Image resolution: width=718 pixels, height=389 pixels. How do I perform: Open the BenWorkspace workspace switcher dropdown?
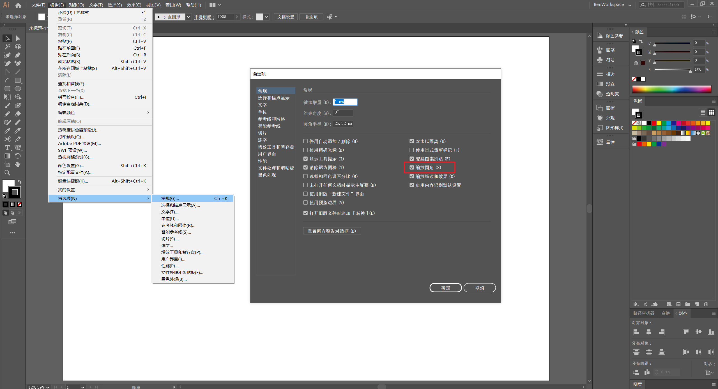coord(630,5)
